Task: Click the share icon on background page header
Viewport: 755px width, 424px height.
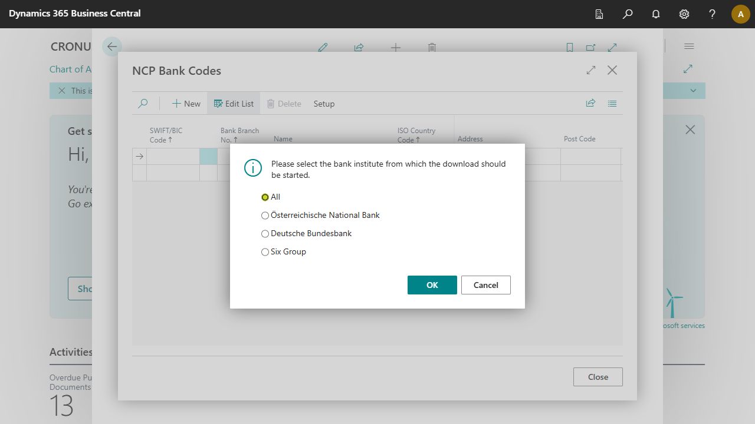Action: [359, 48]
